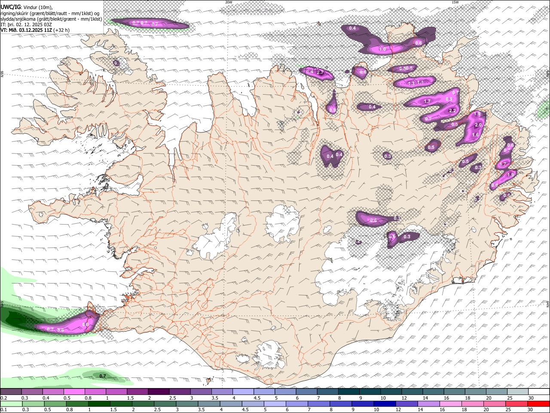This screenshot has height=413, width=550.
Task: Click the '0.1' number in bottom legend row
Action: (x=4, y=410)
